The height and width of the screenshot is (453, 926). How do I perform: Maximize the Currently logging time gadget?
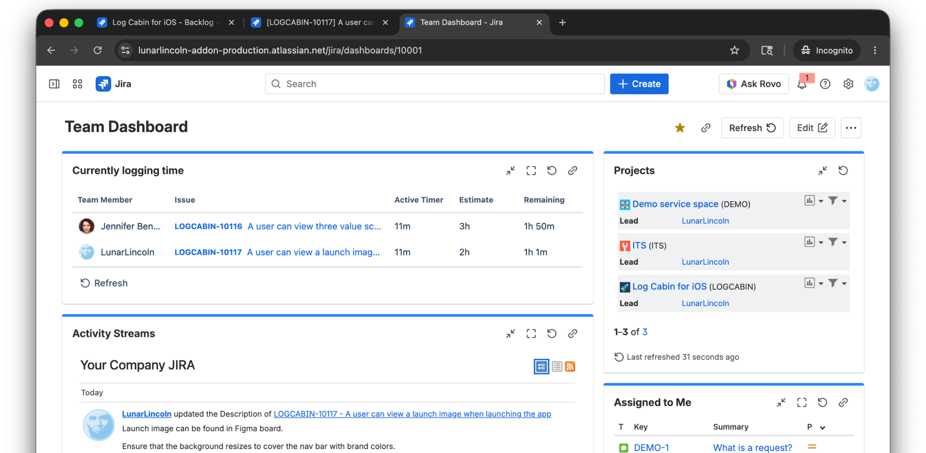[531, 171]
